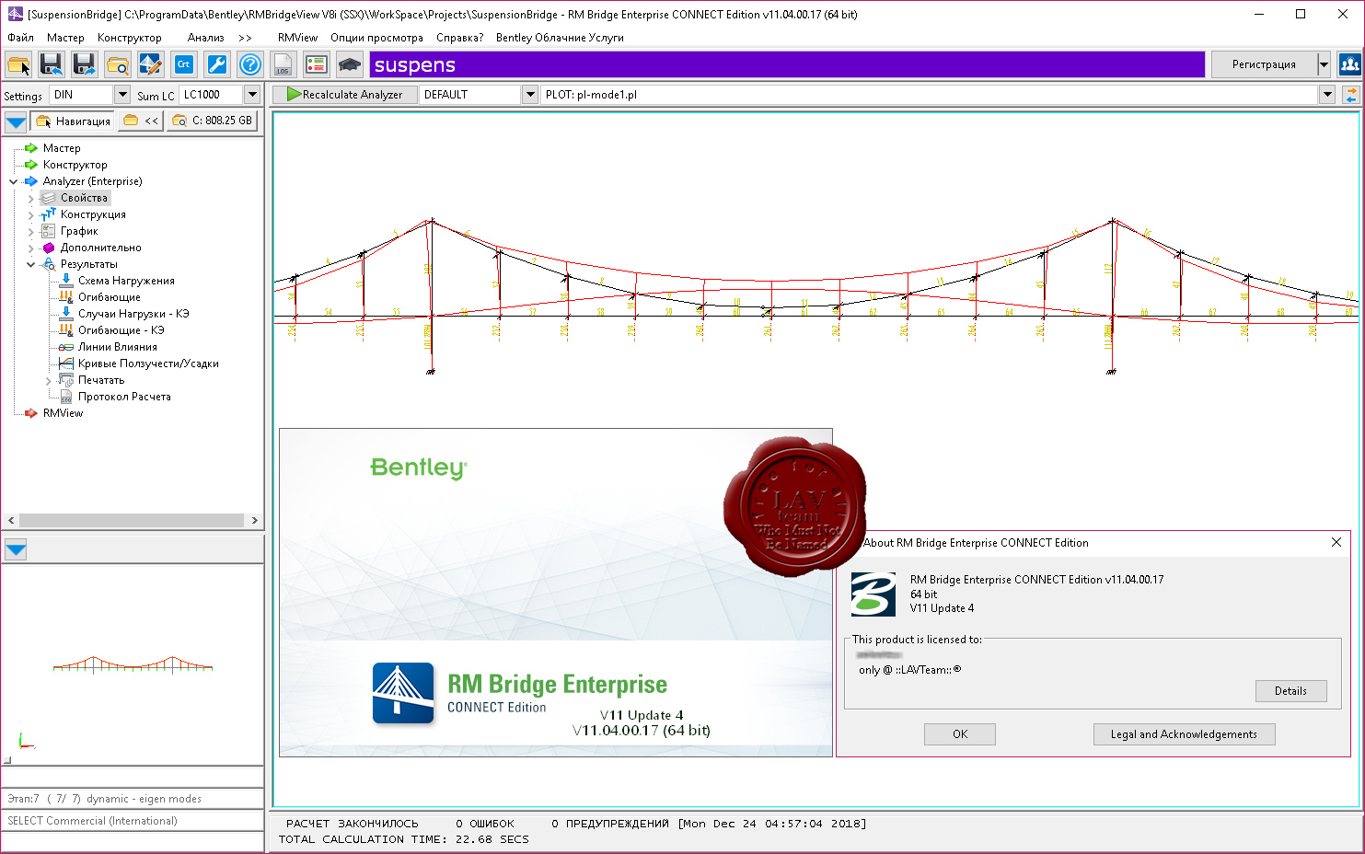Click the red and green status list icon

tap(316, 64)
